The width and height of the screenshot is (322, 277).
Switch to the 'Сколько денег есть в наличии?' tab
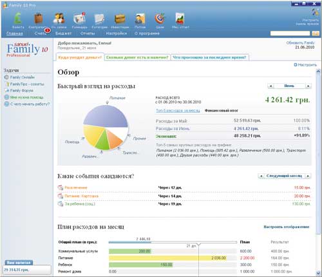[137, 57]
